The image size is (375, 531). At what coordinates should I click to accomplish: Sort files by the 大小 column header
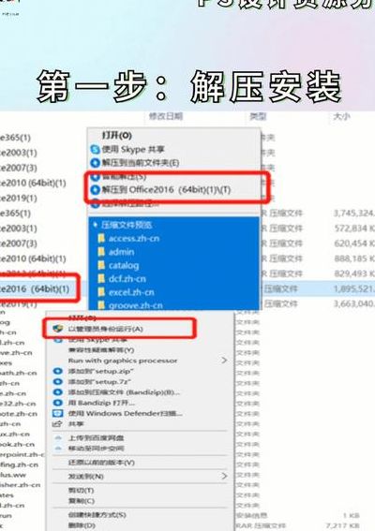point(341,116)
